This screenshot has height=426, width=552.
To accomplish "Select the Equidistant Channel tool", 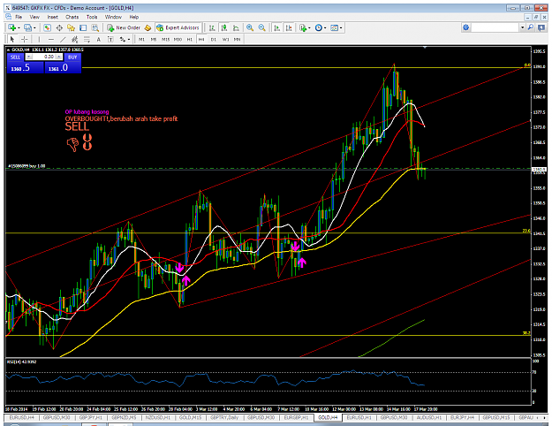I will click(x=75, y=39).
